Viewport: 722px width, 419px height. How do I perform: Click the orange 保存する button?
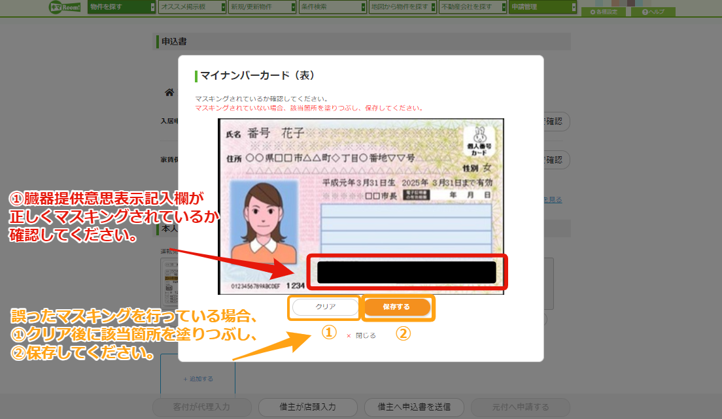pos(397,307)
